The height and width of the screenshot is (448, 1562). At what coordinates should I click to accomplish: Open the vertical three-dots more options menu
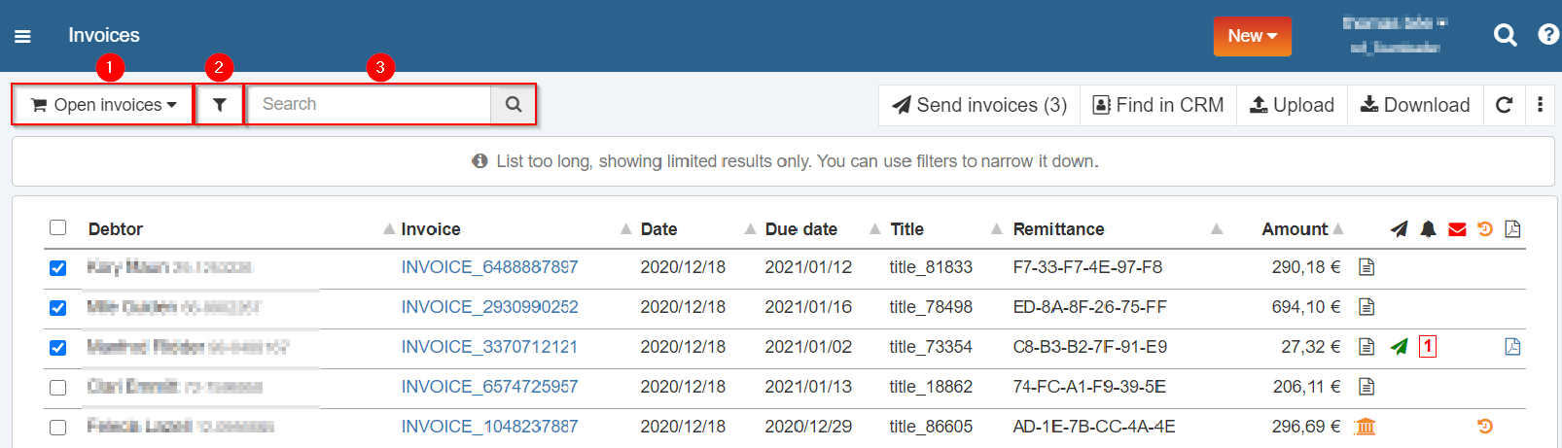[1540, 105]
